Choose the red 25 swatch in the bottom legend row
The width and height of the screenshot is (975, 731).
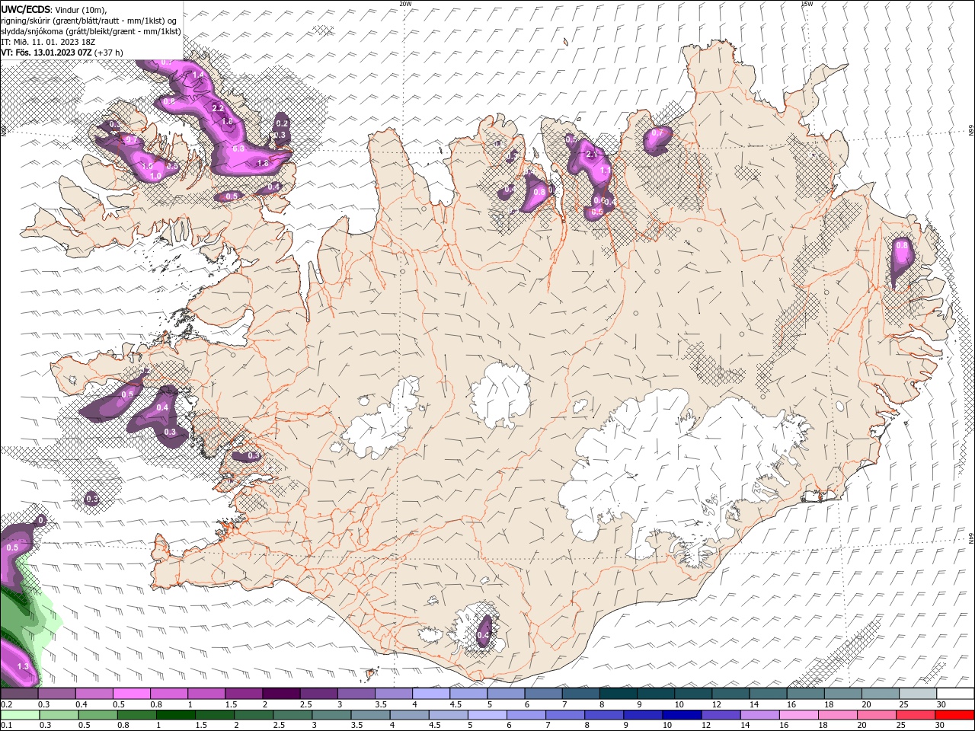click(x=915, y=715)
